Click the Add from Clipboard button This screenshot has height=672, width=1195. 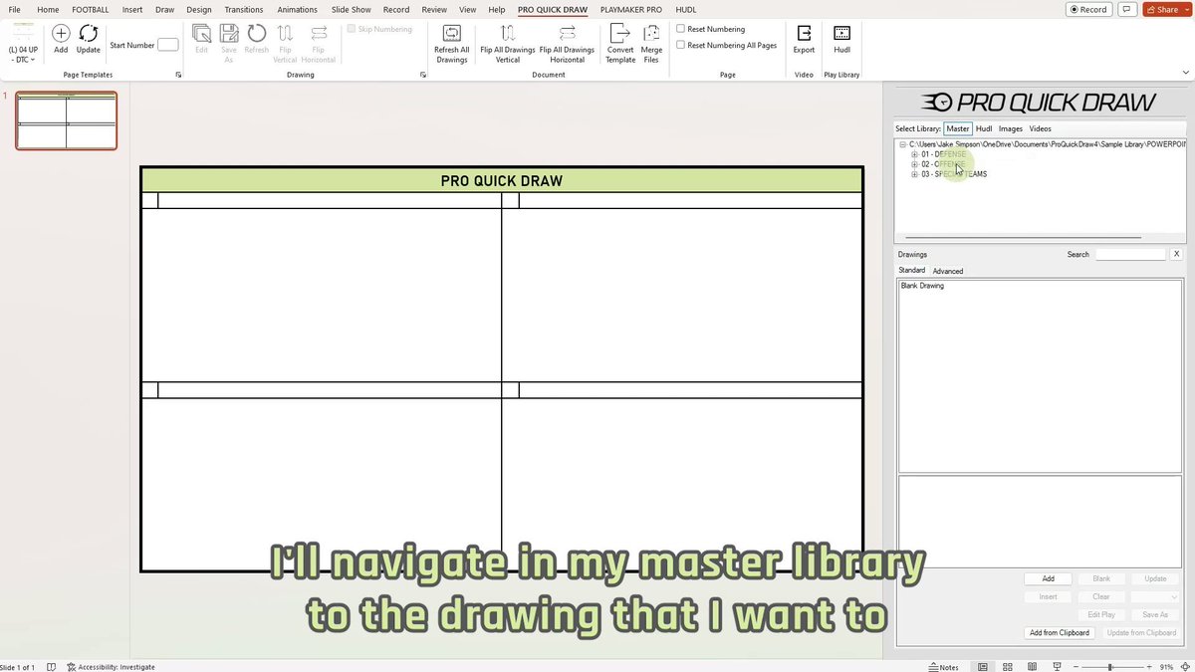tap(1060, 632)
